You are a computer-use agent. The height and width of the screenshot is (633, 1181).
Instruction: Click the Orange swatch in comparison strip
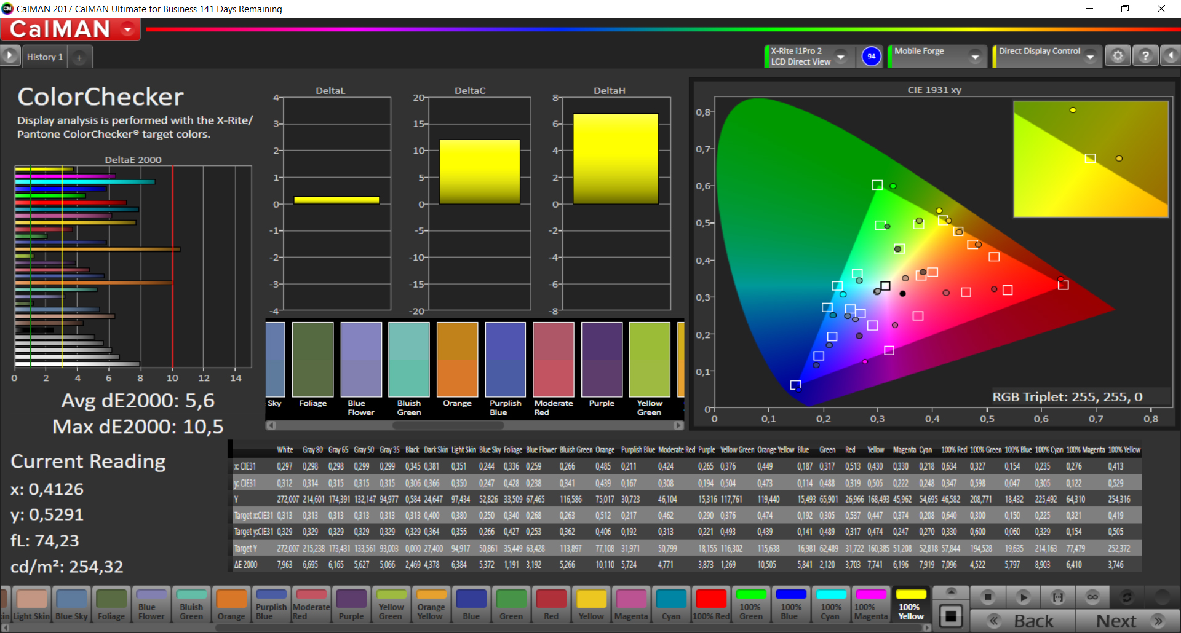pyautogui.click(x=457, y=360)
